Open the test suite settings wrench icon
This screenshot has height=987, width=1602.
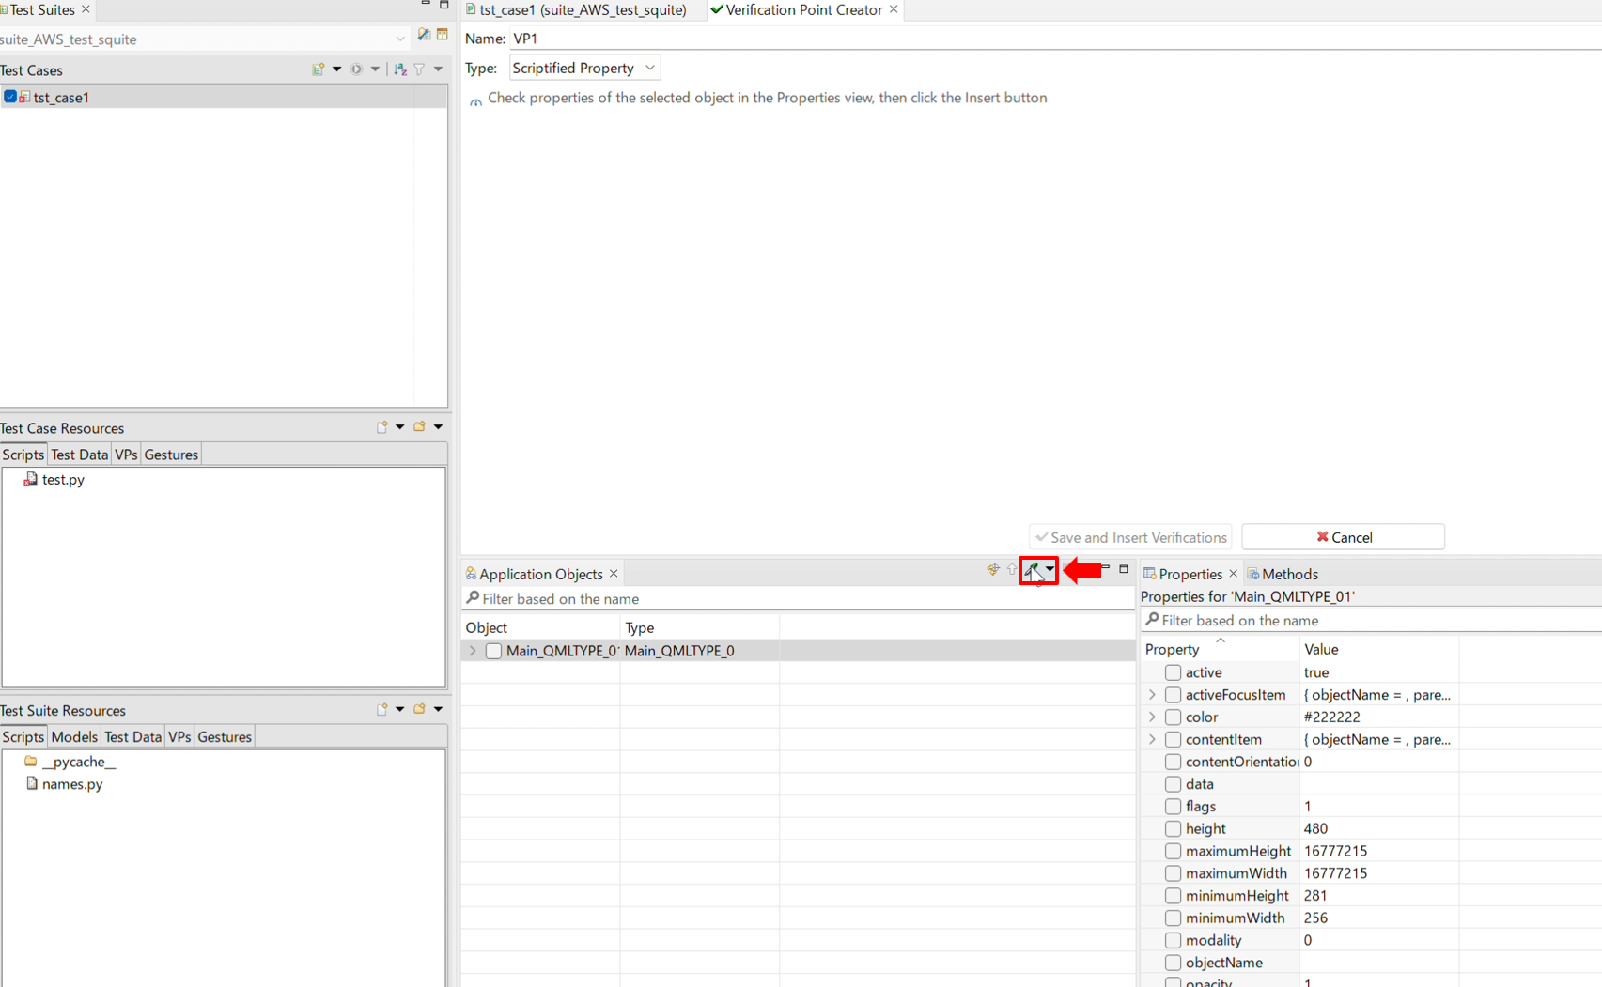(424, 35)
